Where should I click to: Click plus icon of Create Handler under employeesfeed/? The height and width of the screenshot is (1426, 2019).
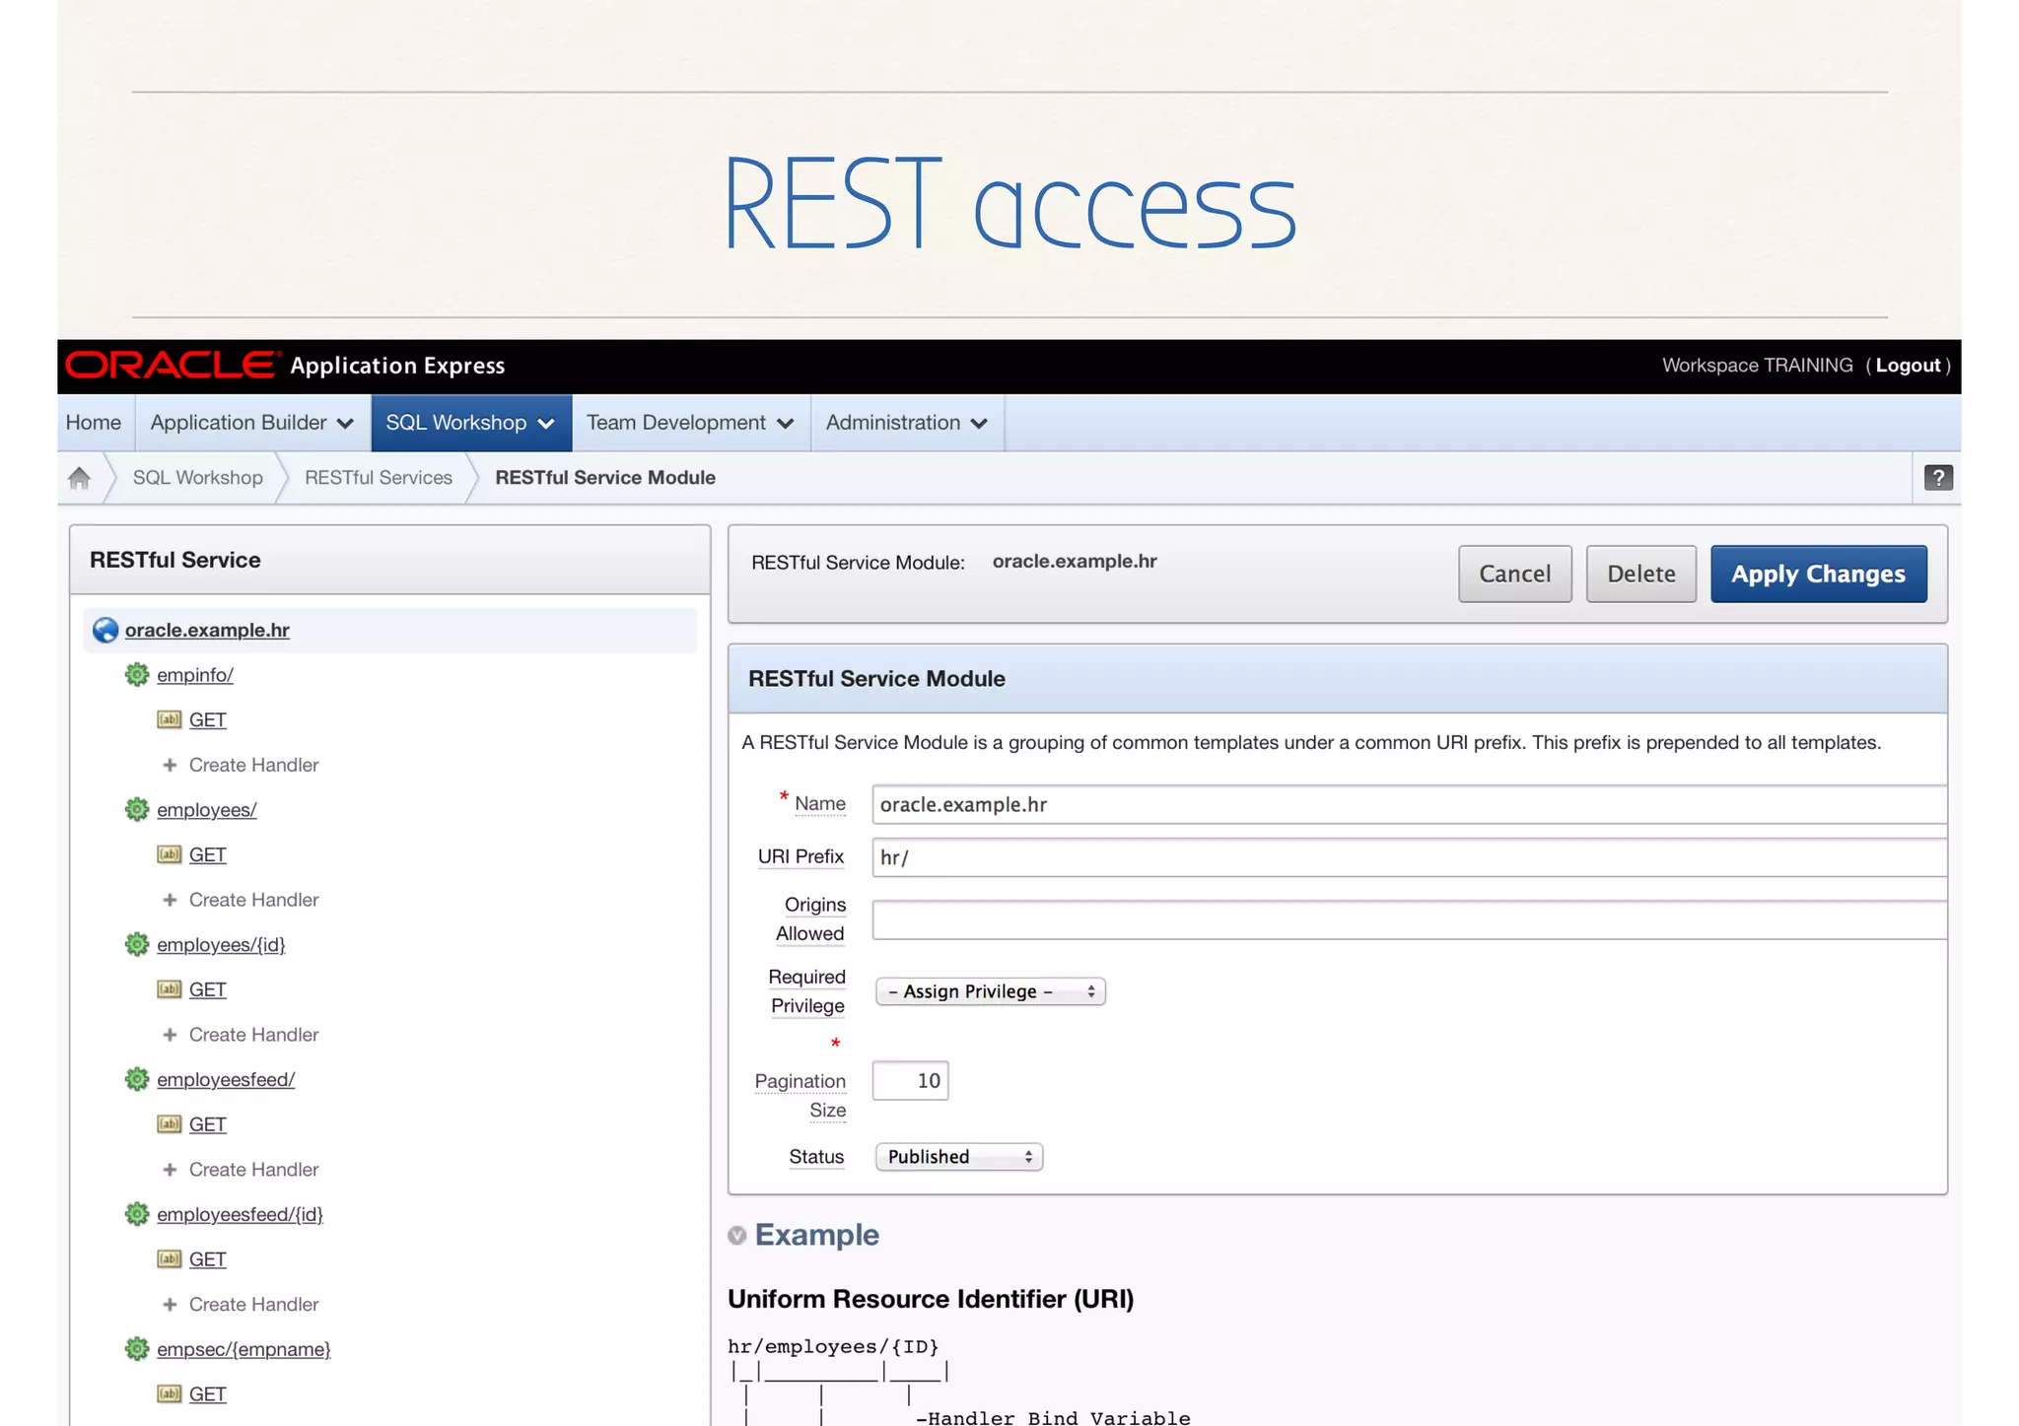[170, 1170]
